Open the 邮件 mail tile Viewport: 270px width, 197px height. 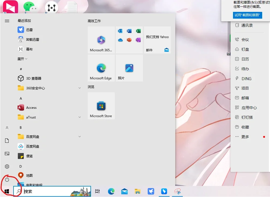(x=157, y=40)
